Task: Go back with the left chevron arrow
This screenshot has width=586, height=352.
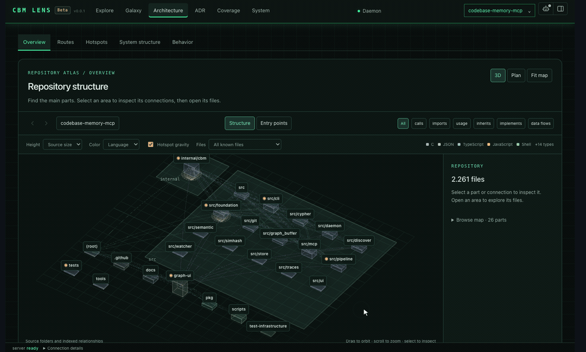Action: point(33,123)
